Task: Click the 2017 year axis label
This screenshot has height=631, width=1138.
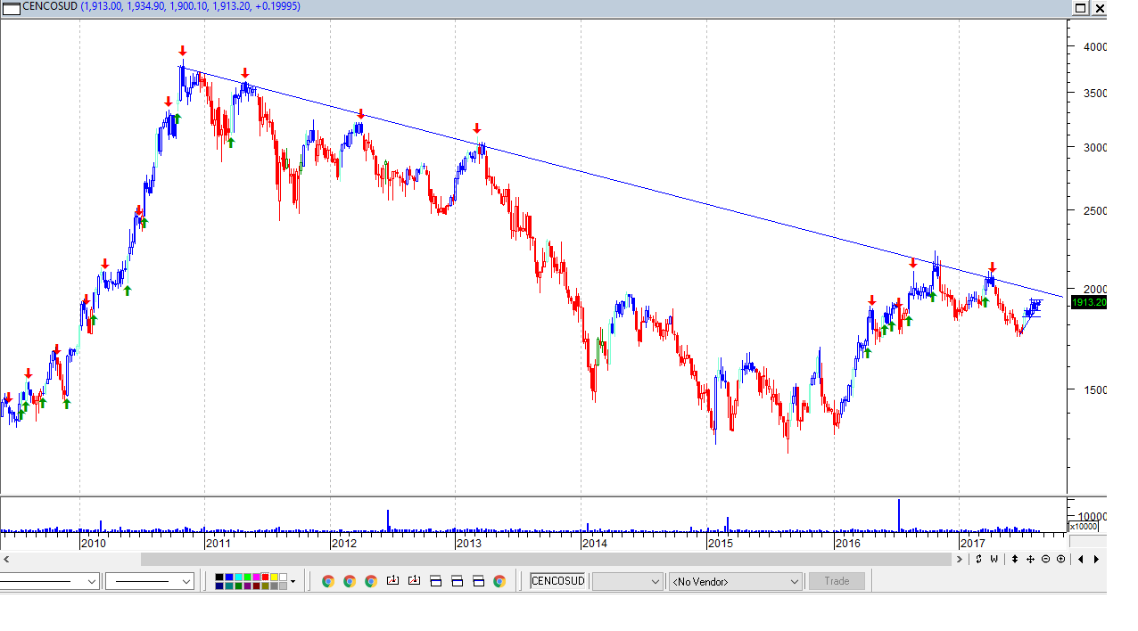Action: click(x=973, y=543)
